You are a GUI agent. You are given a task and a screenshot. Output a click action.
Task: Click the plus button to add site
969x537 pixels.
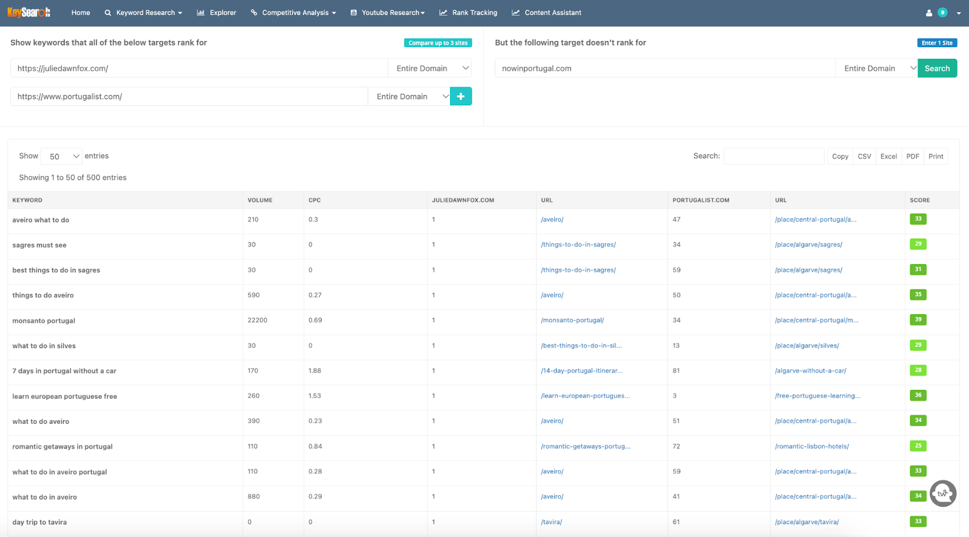point(461,96)
